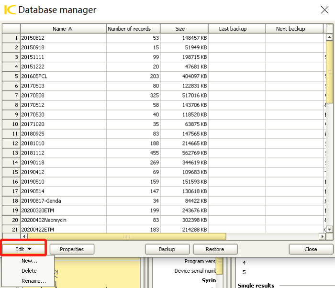The height and width of the screenshot is (288, 335).
Task: Select database 20200320ETM
Action: (63, 210)
